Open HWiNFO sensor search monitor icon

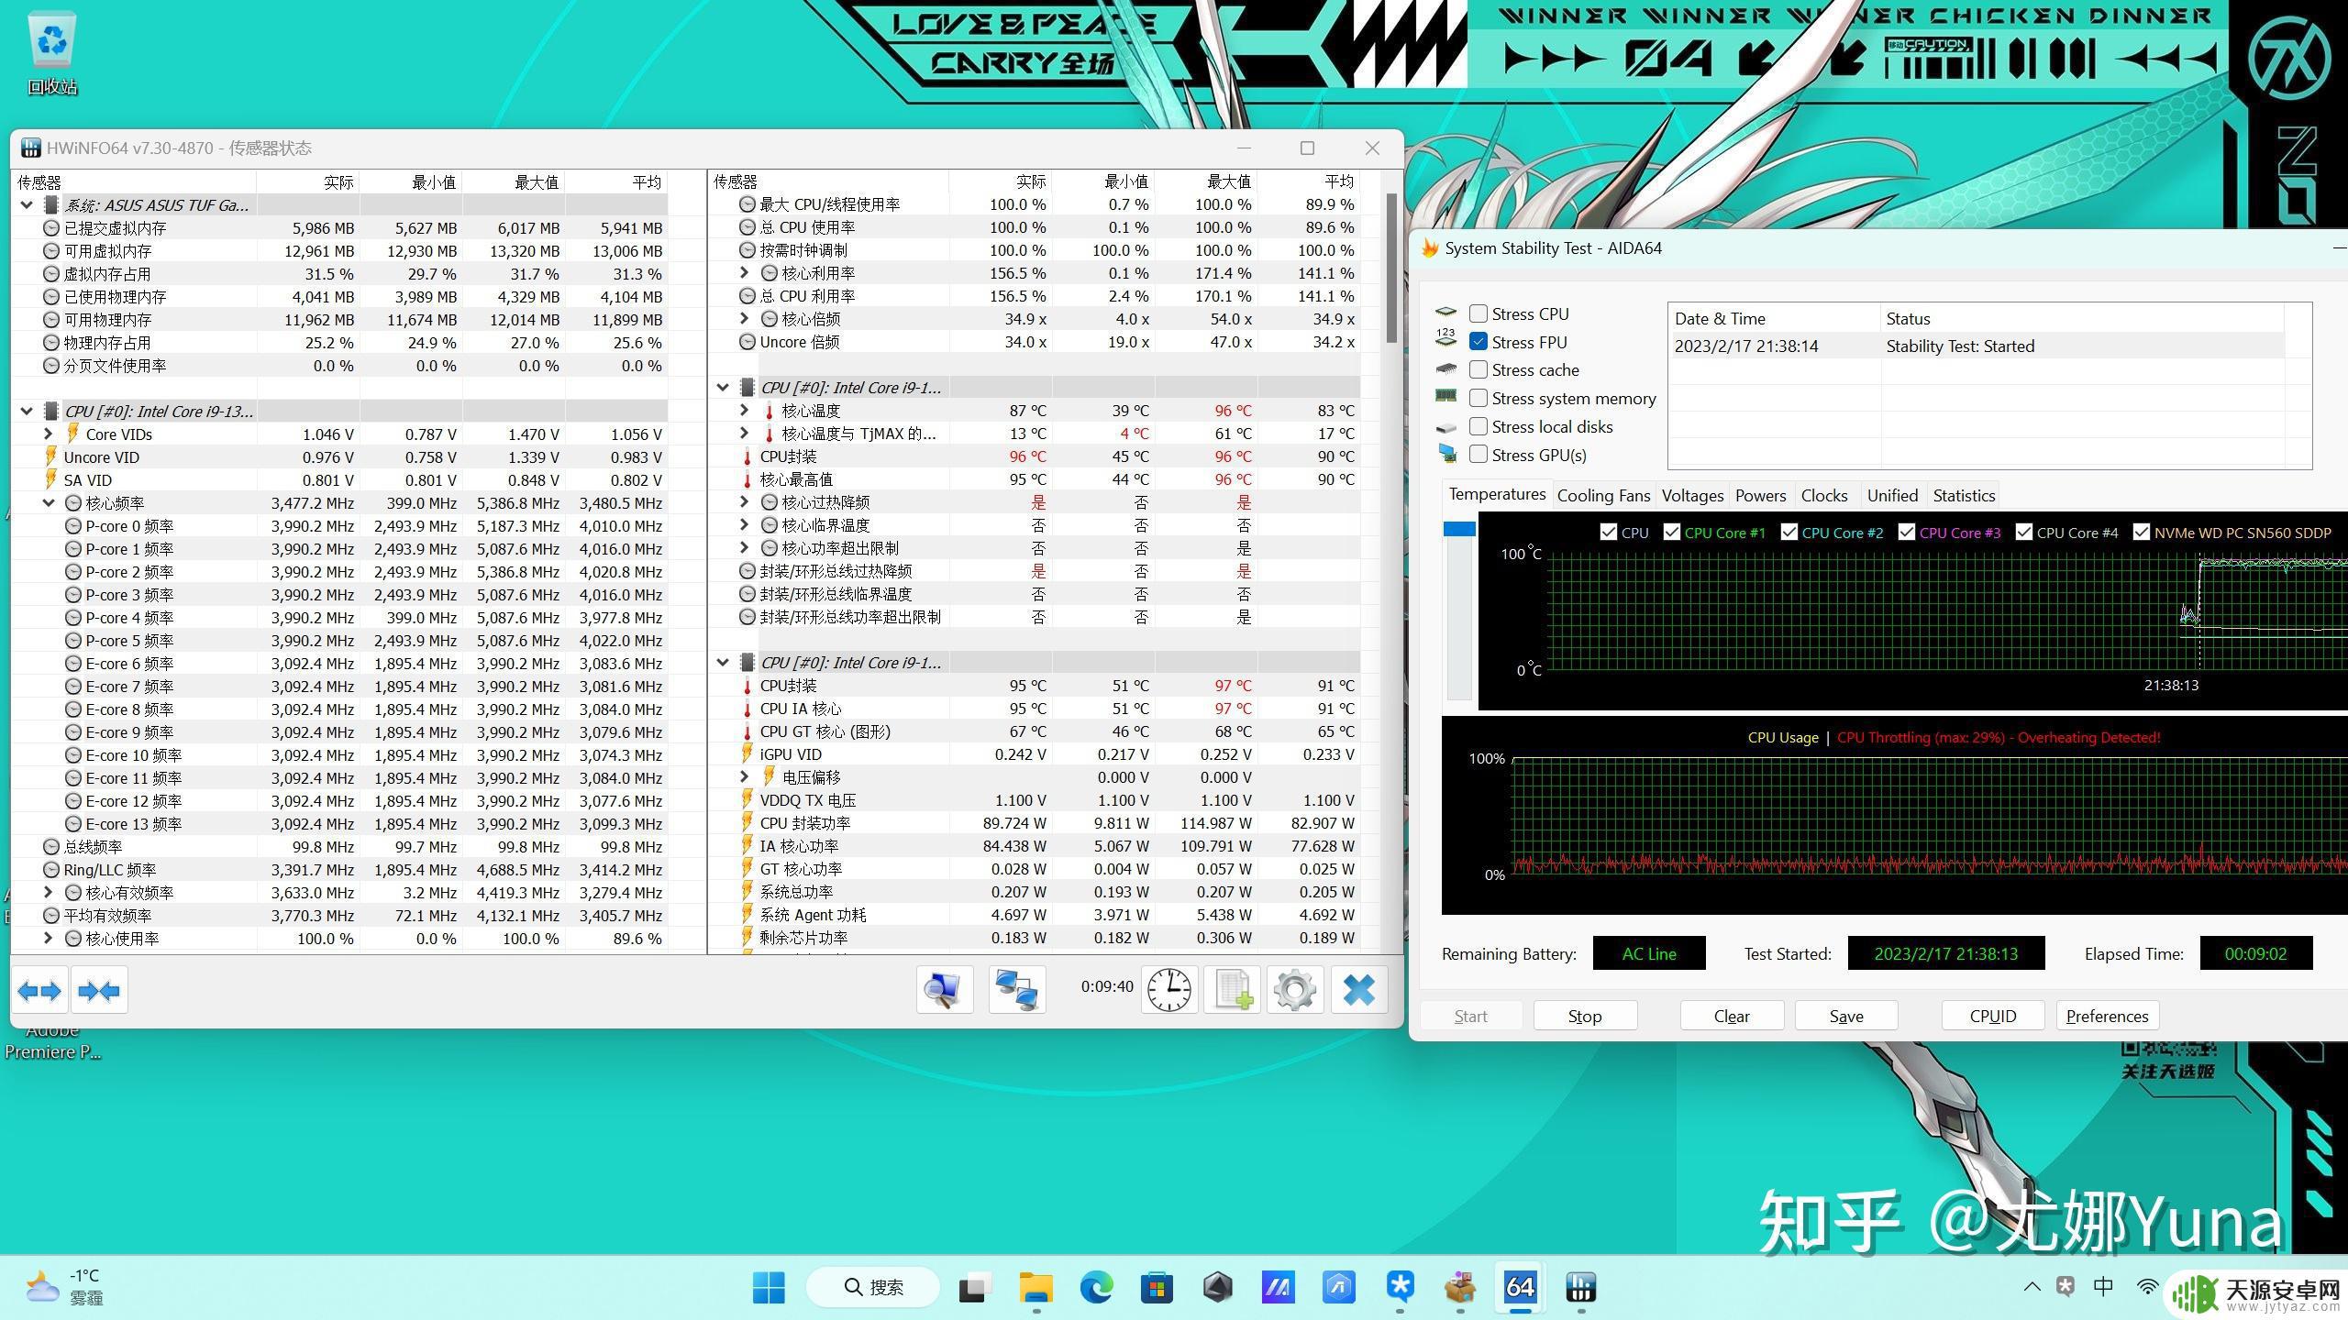944,990
